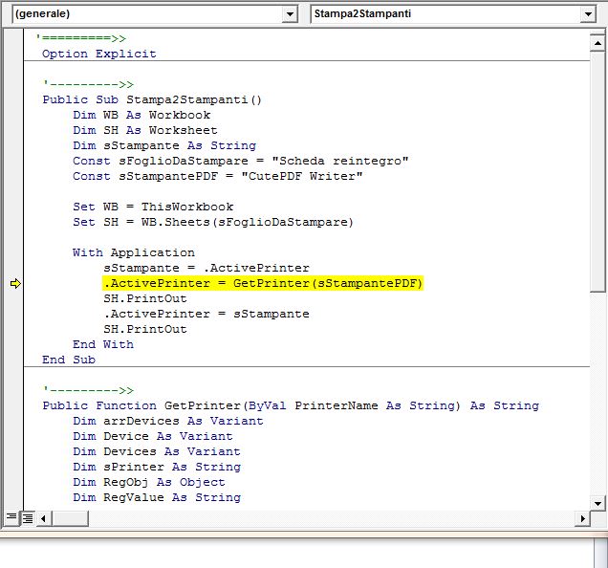Open the Stampa2Stampanti procedure dropdown

(x=588, y=14)
